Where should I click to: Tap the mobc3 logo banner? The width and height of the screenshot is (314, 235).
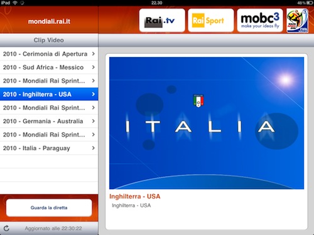coord(260,21)
